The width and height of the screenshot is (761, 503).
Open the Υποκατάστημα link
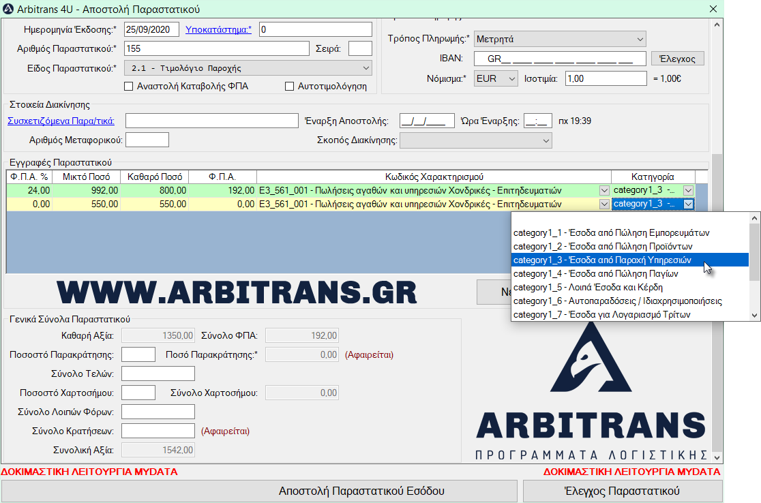click(218, 29)
